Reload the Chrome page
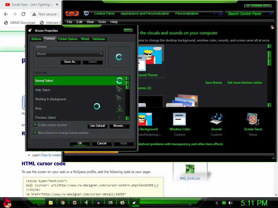The image size is (278, 208). pos(23,14)
